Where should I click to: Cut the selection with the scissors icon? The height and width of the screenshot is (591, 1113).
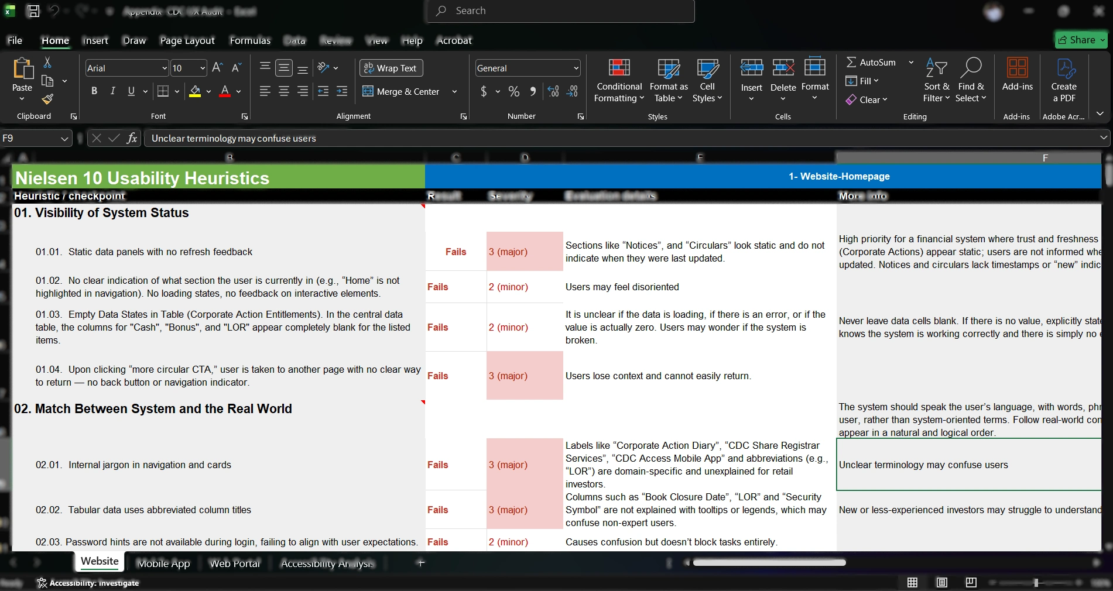click(47, 62)
